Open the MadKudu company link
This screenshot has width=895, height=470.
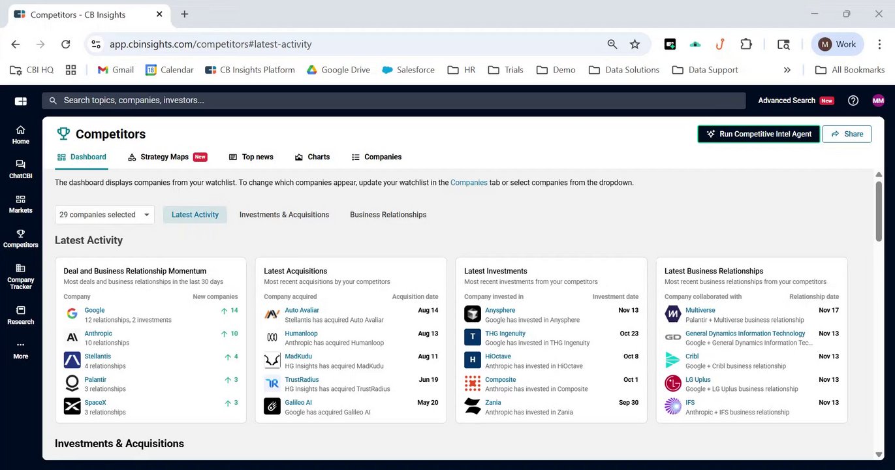point(298,356)
